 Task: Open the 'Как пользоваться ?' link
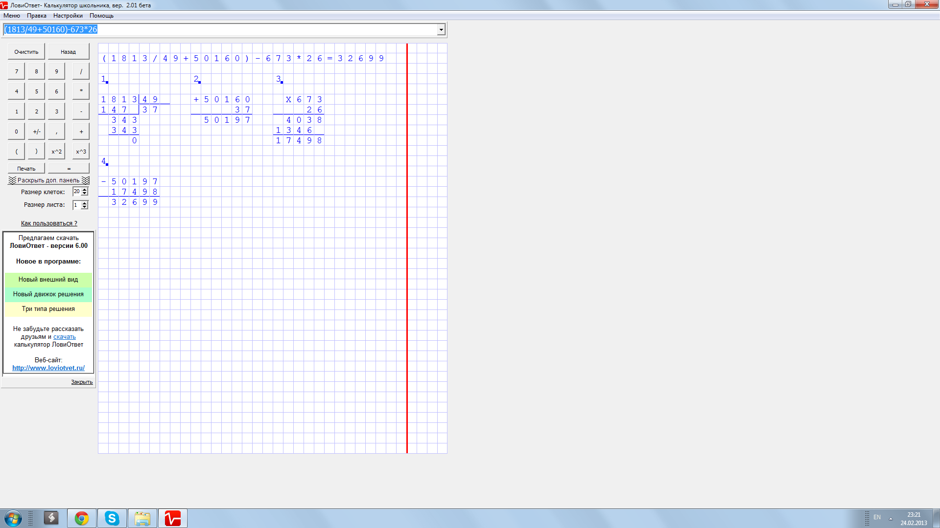coord(49,223)
